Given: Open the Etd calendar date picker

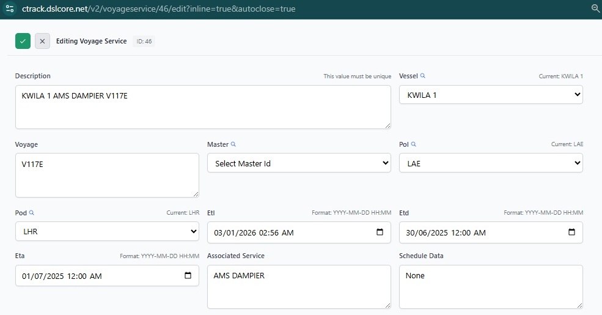Looking at the screenshot, I should (x=571, y=232).
